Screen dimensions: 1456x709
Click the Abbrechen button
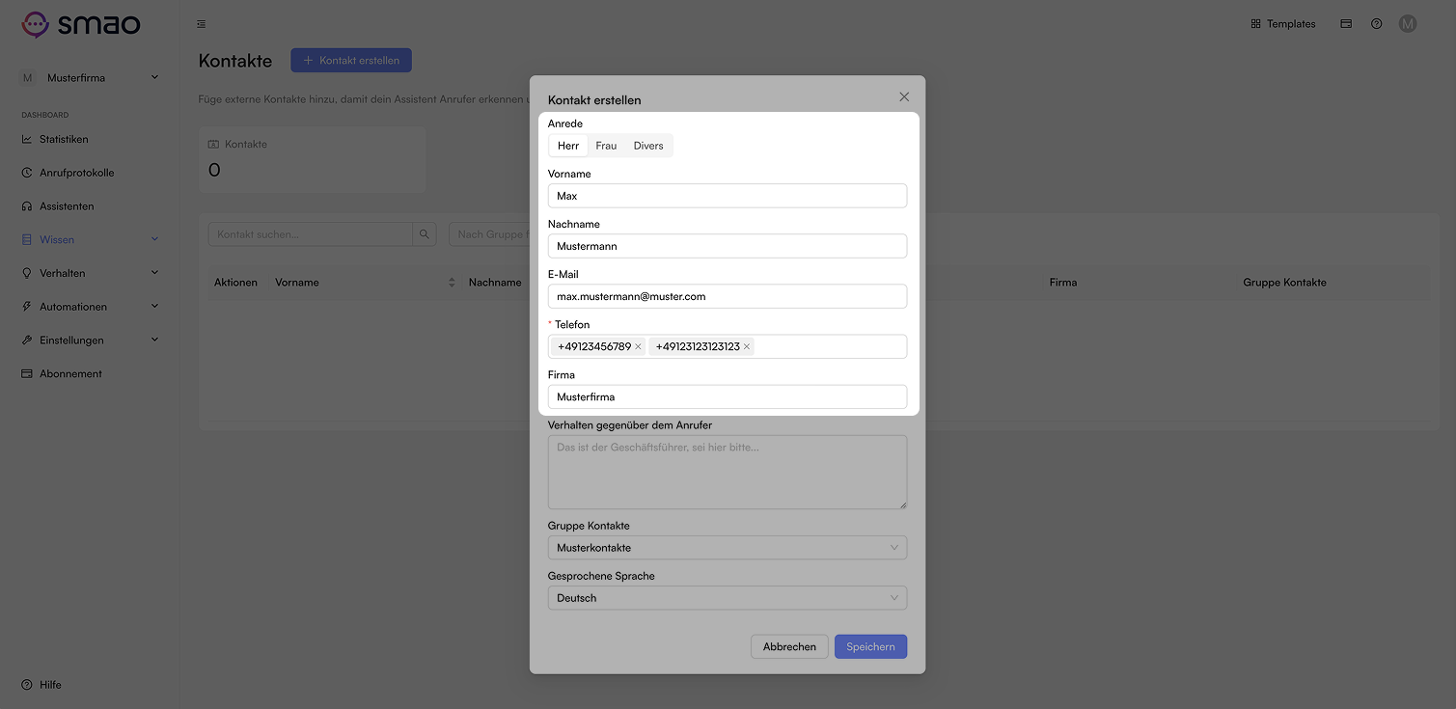[789, 646]
